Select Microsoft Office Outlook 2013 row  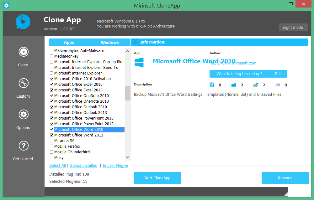[x=81, y=113]
